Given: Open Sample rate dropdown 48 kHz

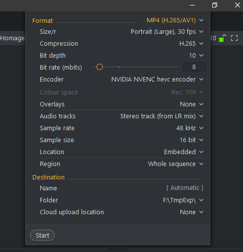Looking at the screenshot, I should click(x=190, y=128).
